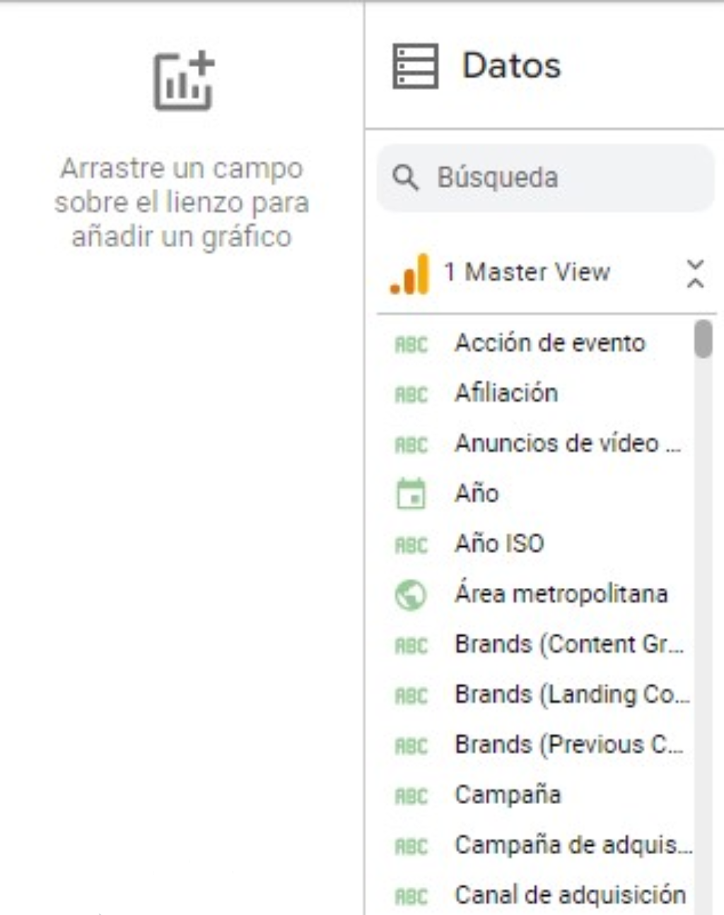
Task: Choose the Brands (Landing Co... field
Action: [x=571, y=695]
